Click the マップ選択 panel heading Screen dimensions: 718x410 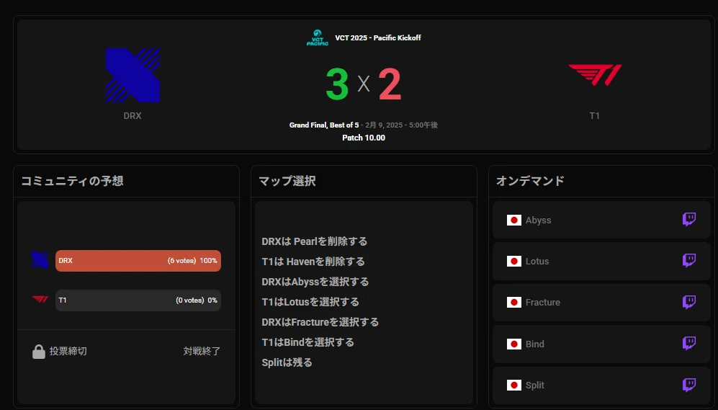tap(287, 181)
